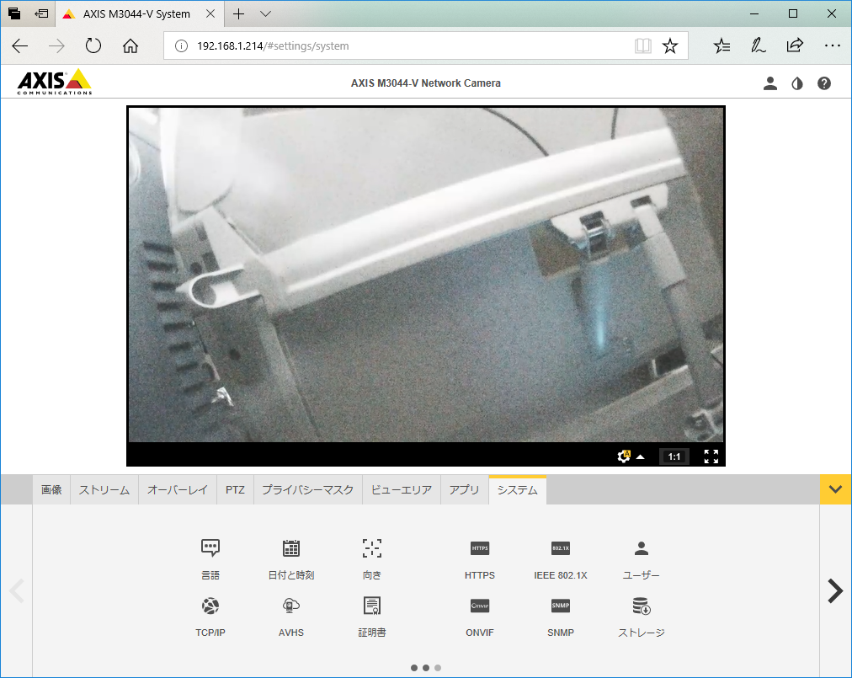
Task: Switch to the プライバシーマスク tab
Action: pos(308,490)
